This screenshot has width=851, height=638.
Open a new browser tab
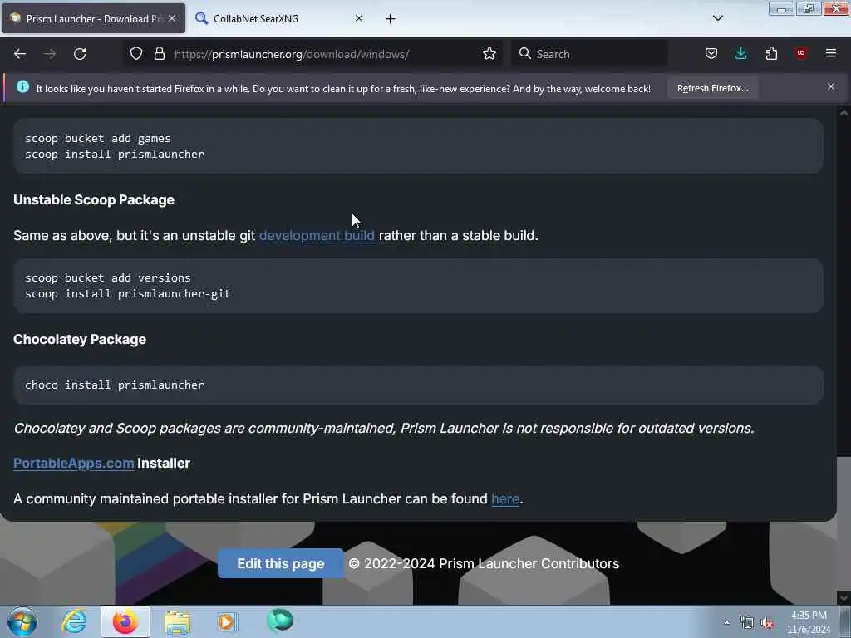[x=391, y=19]
